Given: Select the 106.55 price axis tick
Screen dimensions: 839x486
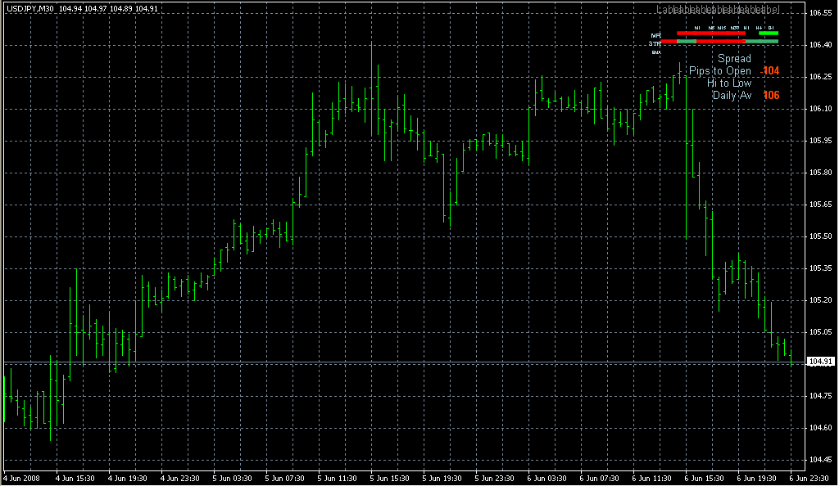Looking at the screenshot, I should pyautogui.click(x=821, y=13).
